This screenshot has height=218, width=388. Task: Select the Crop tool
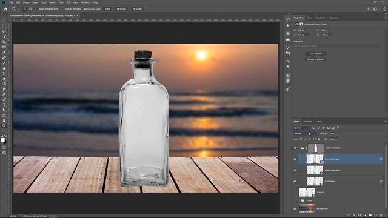click(x=4, y=42)
